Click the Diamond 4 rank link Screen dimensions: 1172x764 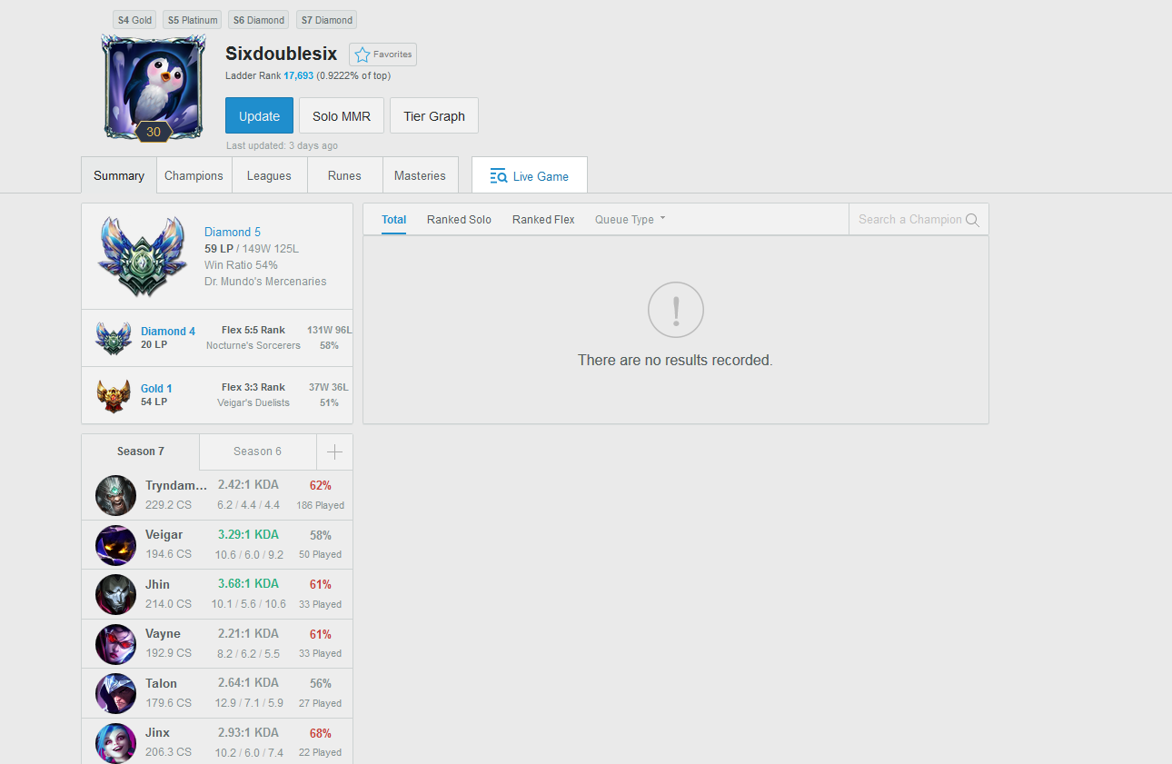[x=168, y=332]
